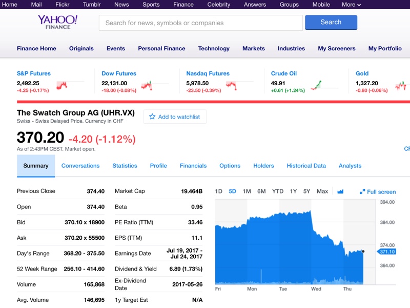Click the Crude Oil mini chart

click(x=317, y=85)
